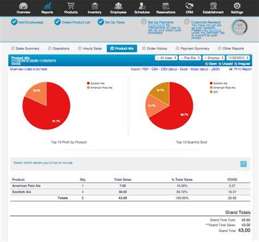Export the report as CSV (daily)

point(169,69)
